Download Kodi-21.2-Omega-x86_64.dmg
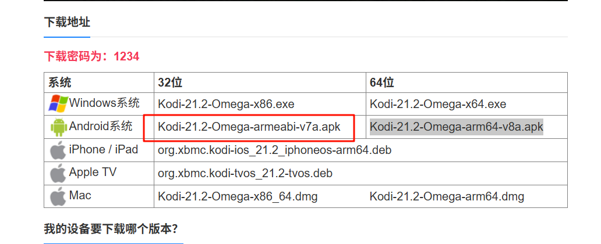The width and height of the screenshot is (601, 244). (x=238, y=196)
